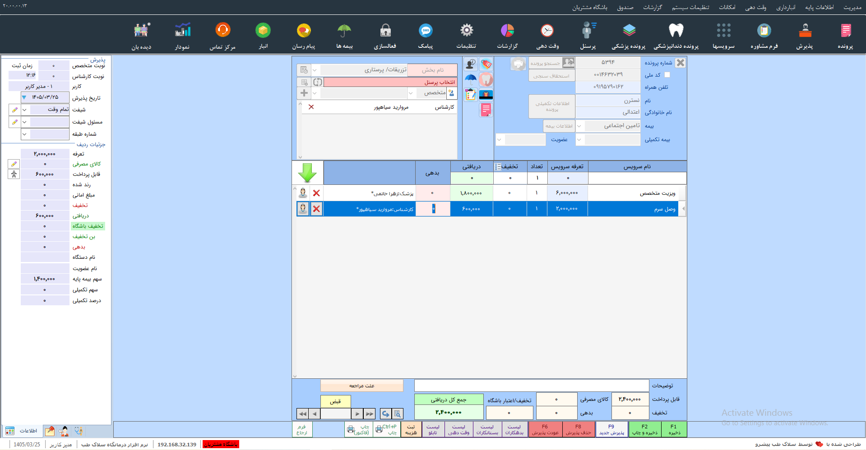Viewport: 866px width, 450px height.
Task: Click the green down arrow icon
Action: click(307, 173)
